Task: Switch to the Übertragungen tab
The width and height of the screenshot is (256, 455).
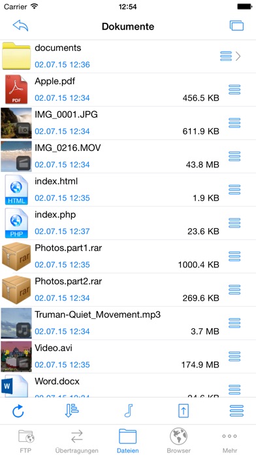Action: point(77,441)
